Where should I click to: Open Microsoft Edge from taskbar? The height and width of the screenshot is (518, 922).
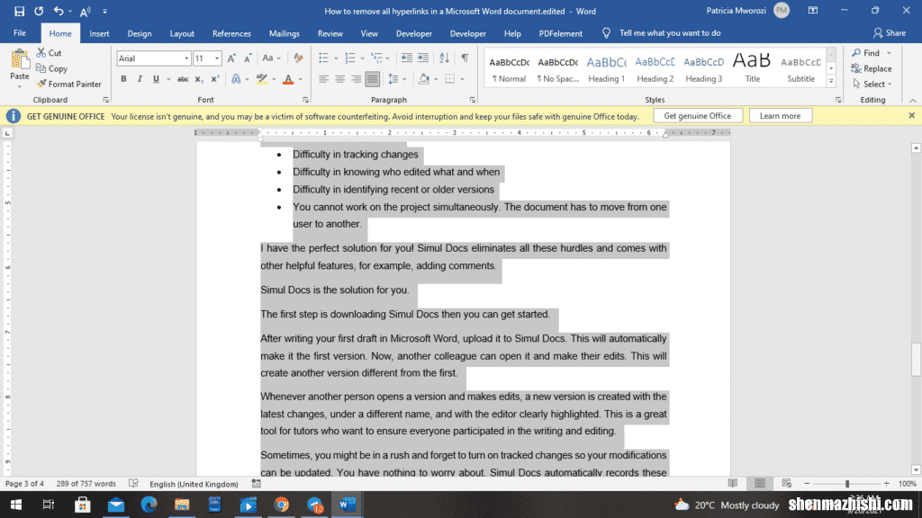149,505
